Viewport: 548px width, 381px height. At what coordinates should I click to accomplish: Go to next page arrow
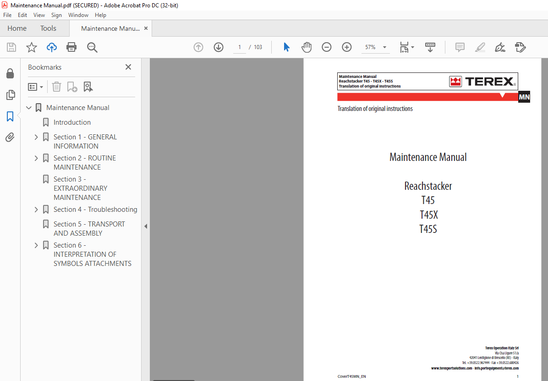point(219,47)
